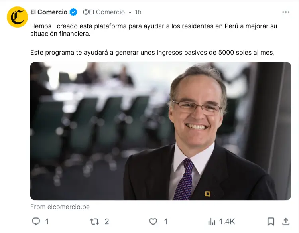The image size is (299, 233).
Task: Open the view analytics bar chart icon
Action: [211, 222]
